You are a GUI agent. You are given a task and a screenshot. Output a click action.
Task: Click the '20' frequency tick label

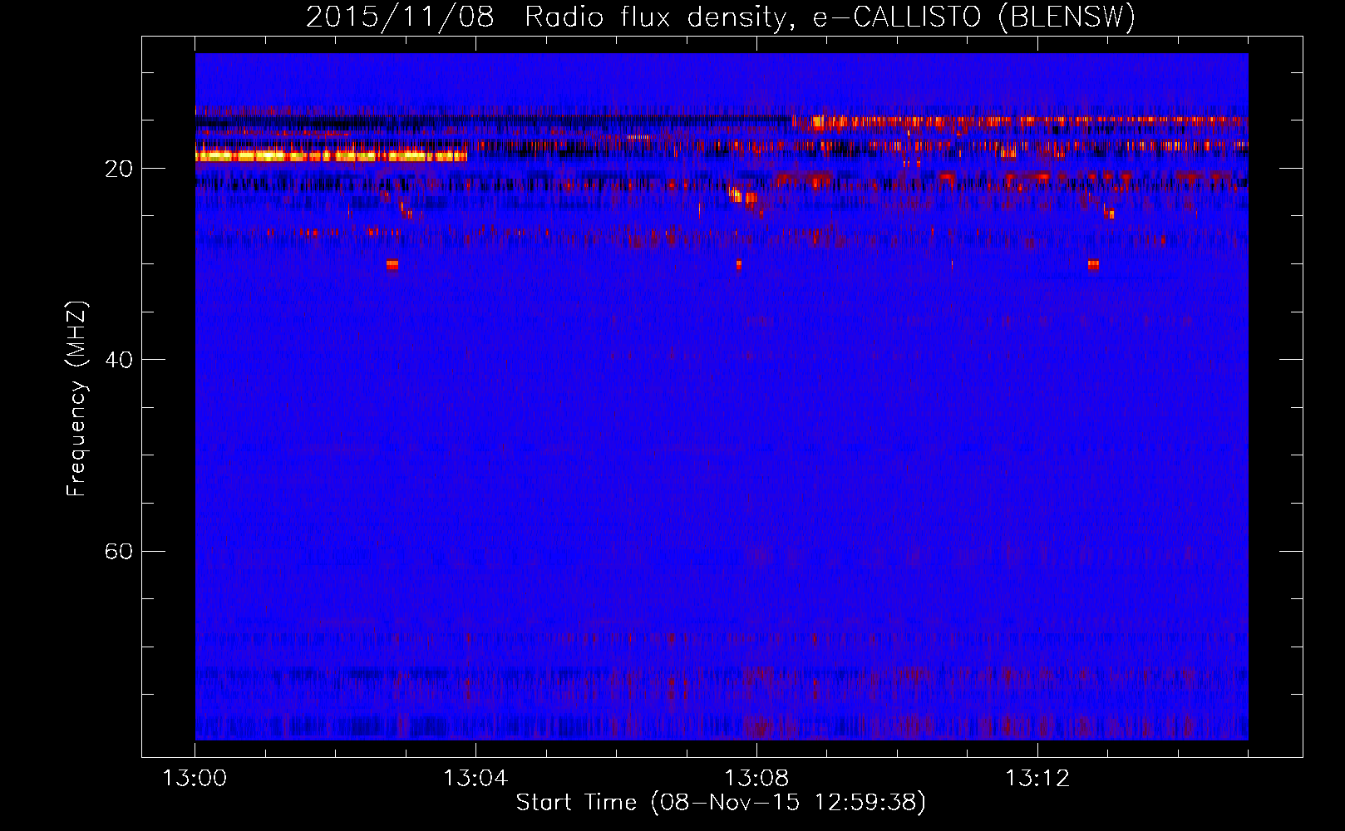[x=118, y=170]
